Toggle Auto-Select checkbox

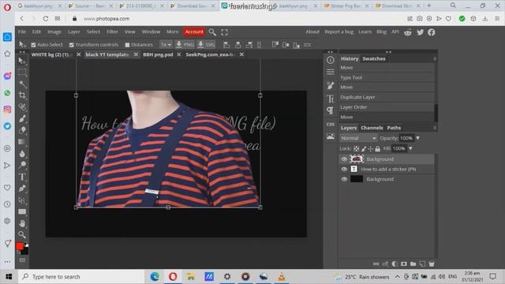click(33, 45)
